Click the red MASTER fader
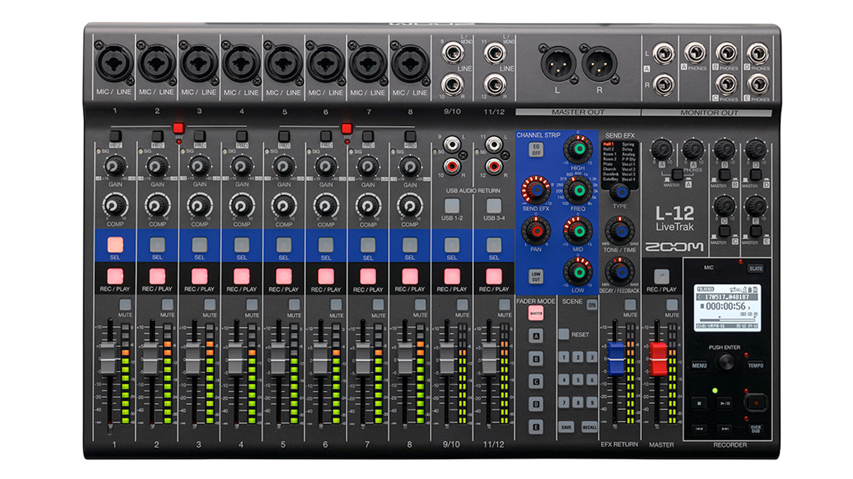Viewport: 853px width, 479px height. click(x=658, y=358)
